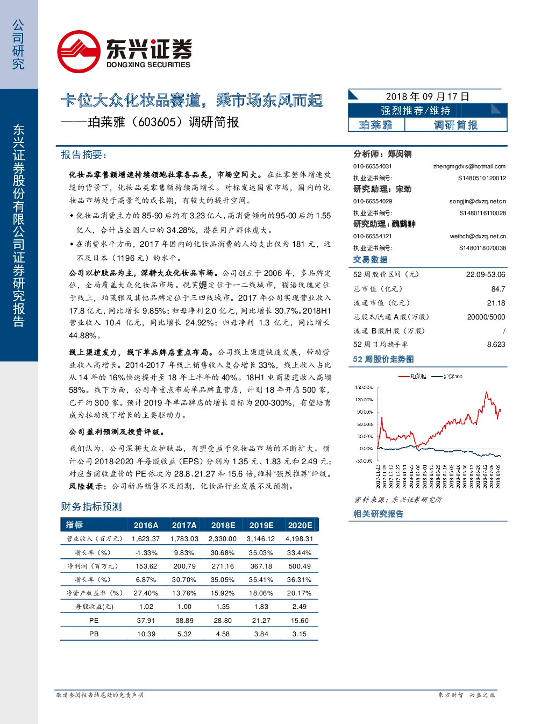Click the total market value 84.7

[499, 289]
